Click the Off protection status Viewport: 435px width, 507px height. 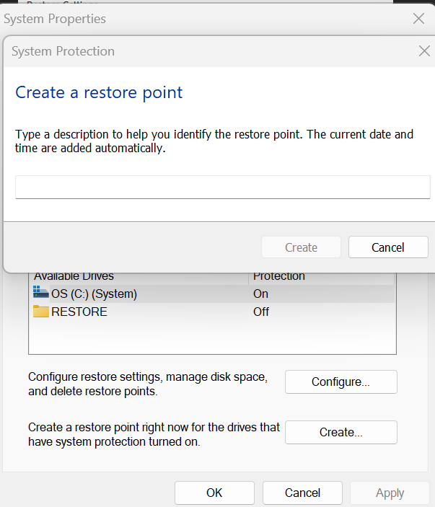click(x=261, y=312)
